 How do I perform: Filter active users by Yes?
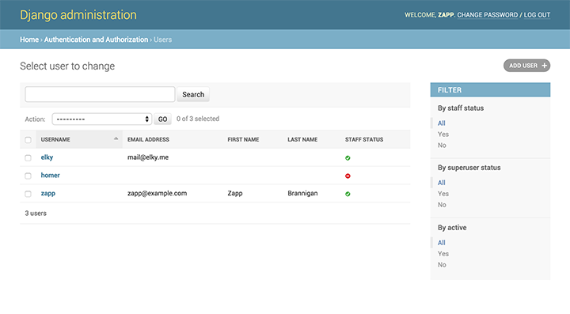tap(443, 253)
